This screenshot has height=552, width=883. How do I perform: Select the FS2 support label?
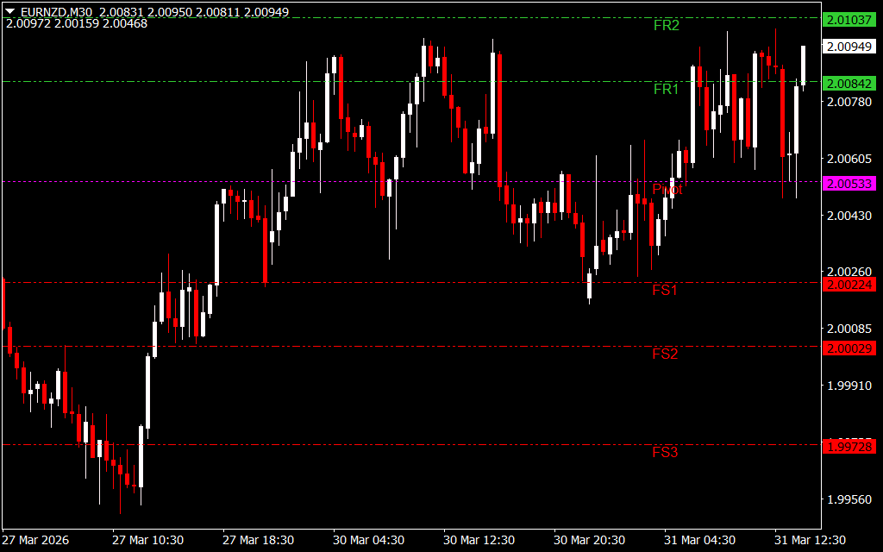click(x=665, y=354)
